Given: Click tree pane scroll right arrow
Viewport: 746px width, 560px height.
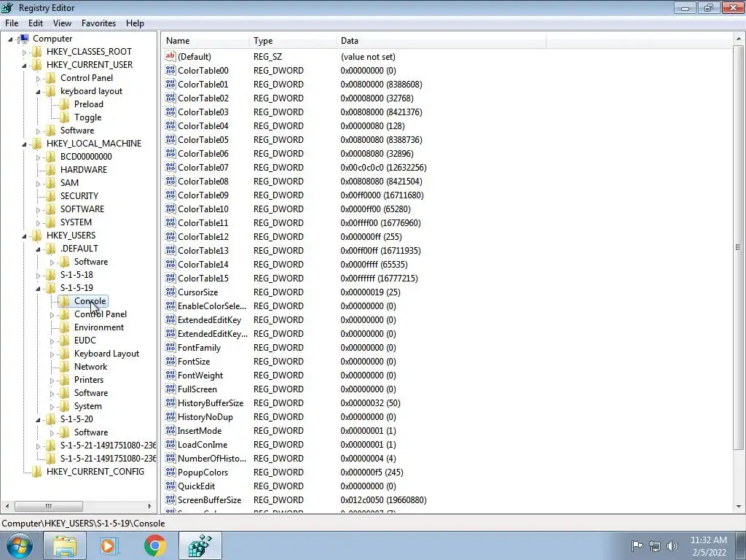Looking at the screenshot, I should tap(149, 506).
